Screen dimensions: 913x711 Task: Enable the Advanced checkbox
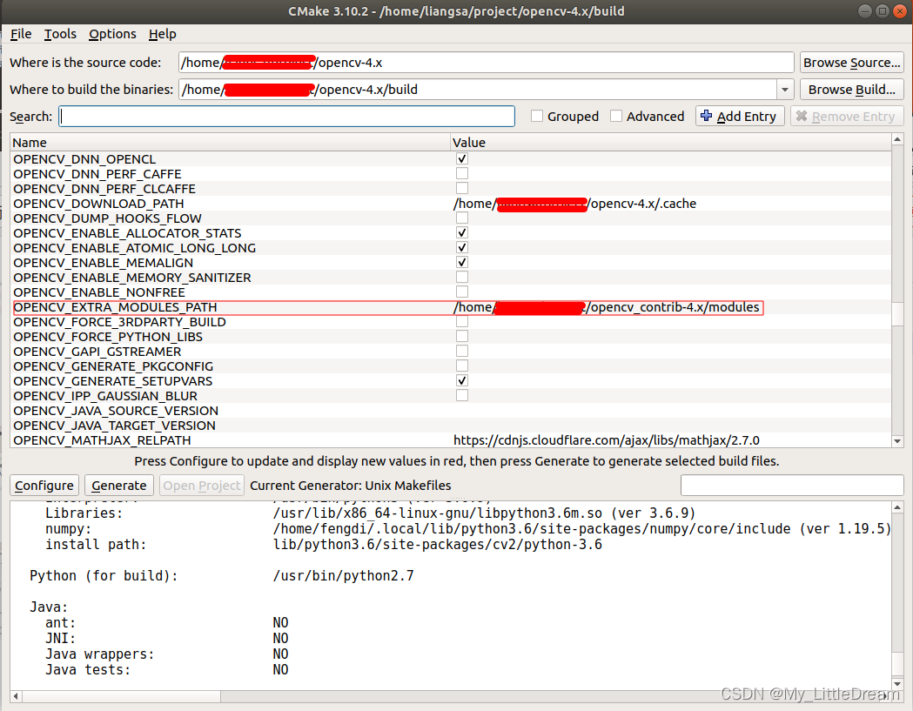616,117
